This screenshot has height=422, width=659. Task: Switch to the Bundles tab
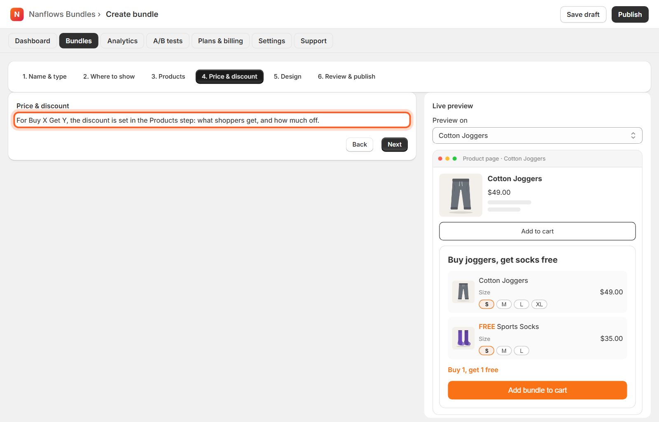click(79, 41)
